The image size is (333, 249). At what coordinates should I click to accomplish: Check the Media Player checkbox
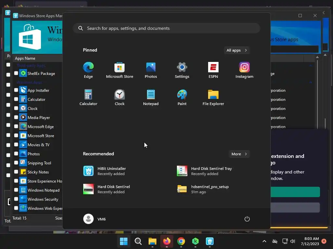[x=16, y=117]
